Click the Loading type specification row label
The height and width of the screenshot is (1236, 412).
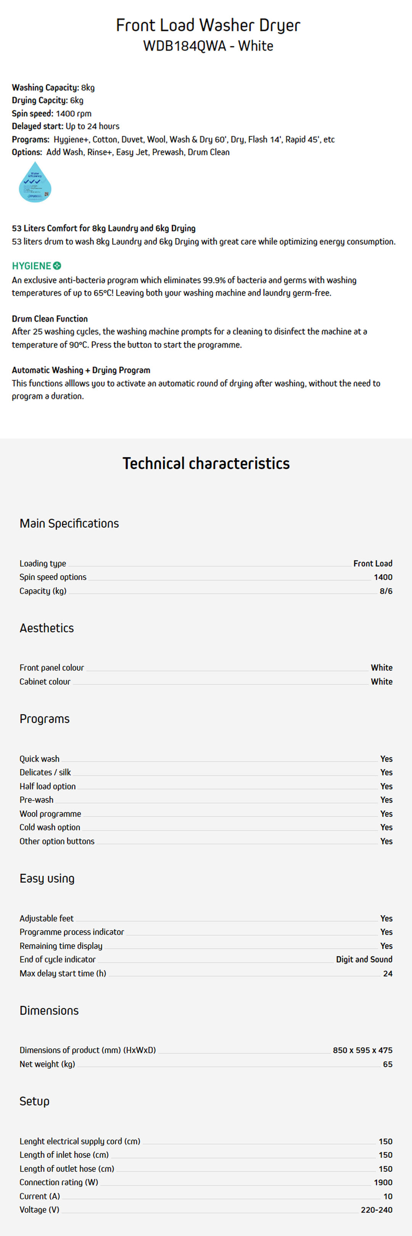tap(43, 563)
